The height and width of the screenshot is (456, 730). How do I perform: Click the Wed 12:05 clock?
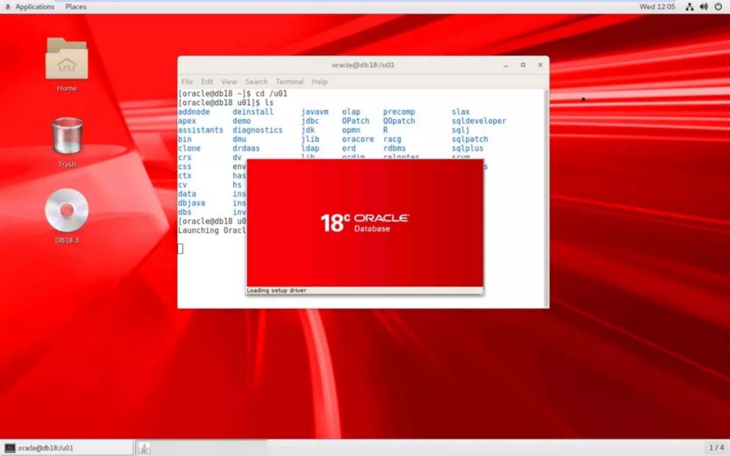click(x=656, y=7)
